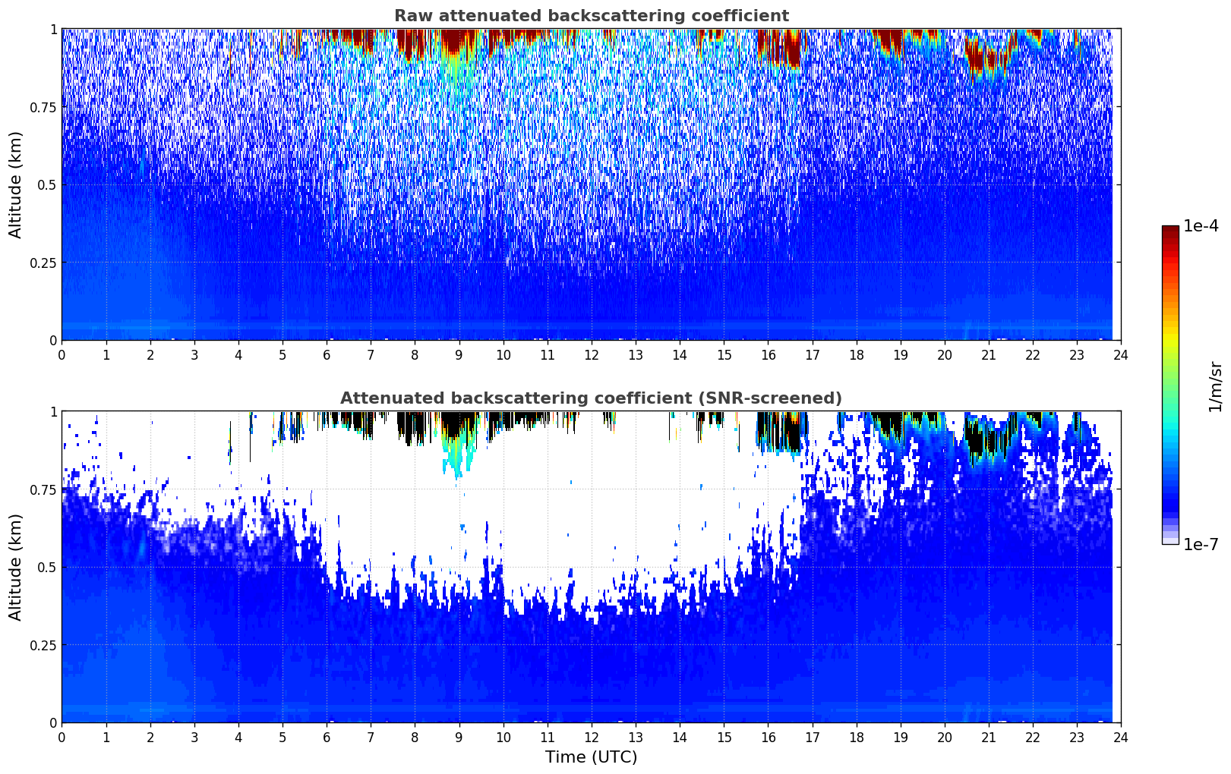Click hour tick '20' below the SNR-screened plot
The image size is (1231, 774).
coord(944,737)
